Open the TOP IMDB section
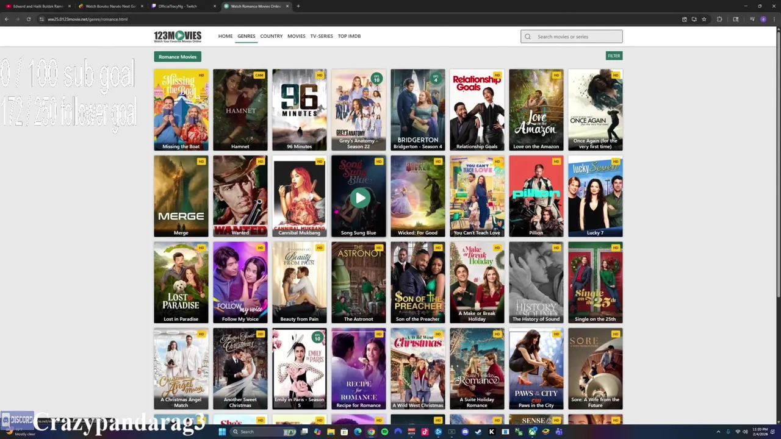This screenshot has width=781, height=439. (x=349, y=36)
